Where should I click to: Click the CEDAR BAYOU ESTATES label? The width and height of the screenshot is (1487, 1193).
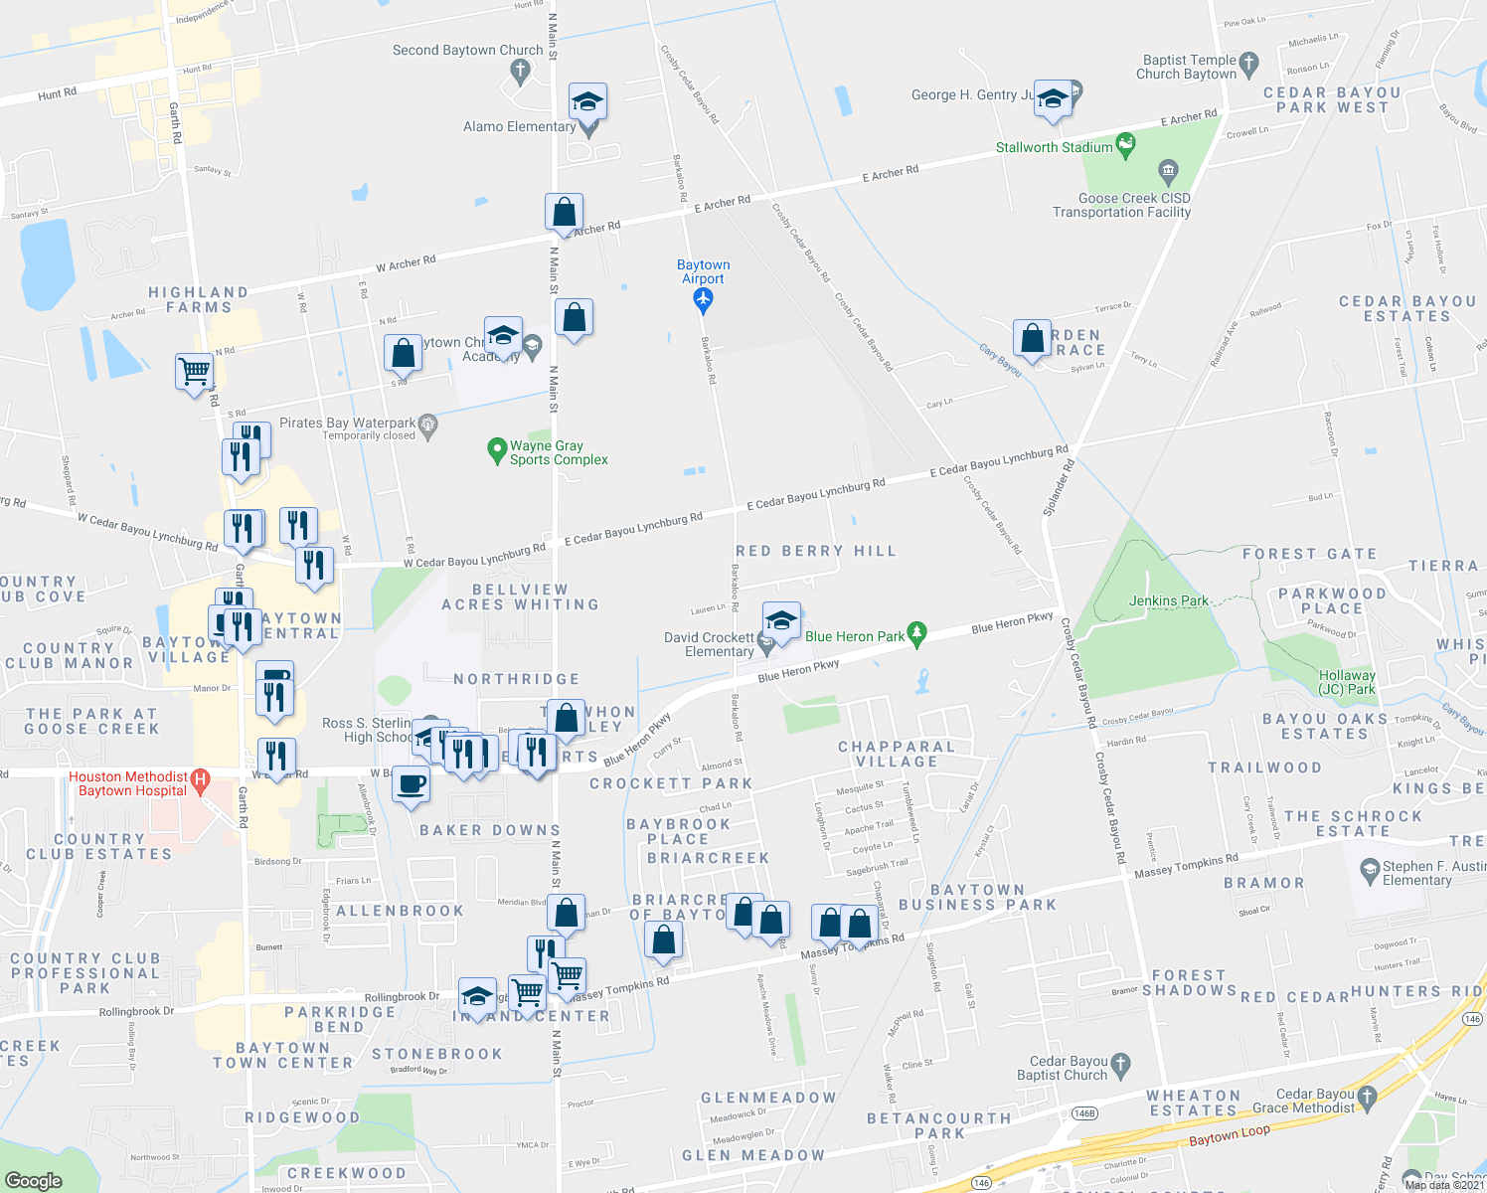pyautogui.click(x=1407, y=308)
